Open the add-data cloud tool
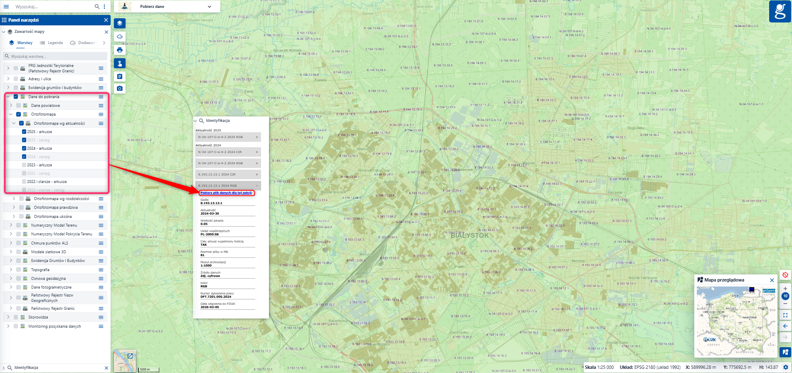Image resolution: width=792 pixels, height=373 pixels. point(120,37)
